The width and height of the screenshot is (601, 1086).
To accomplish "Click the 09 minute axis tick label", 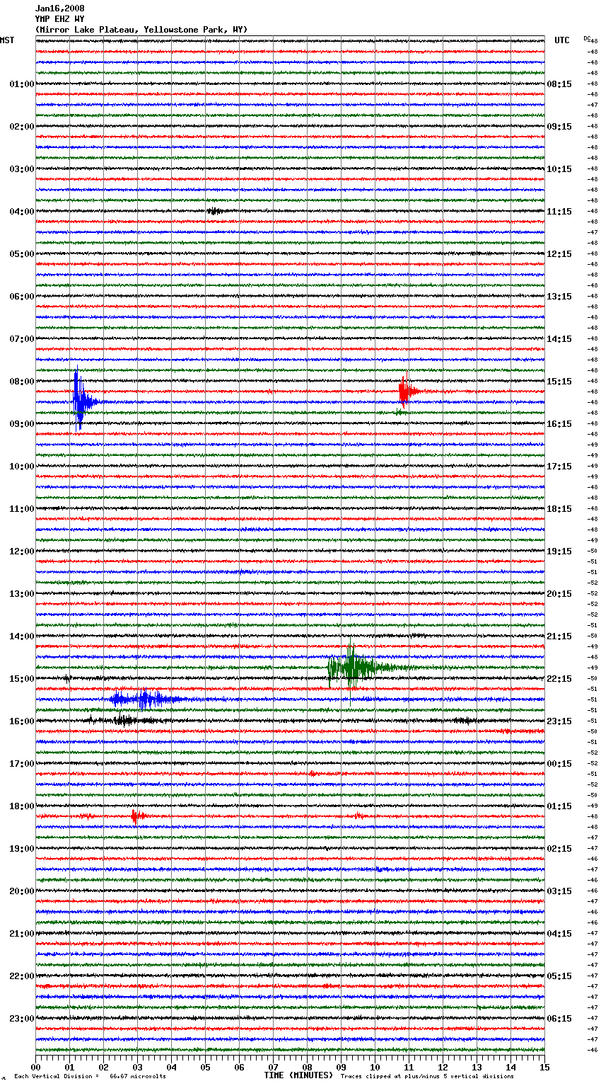I will click(x=341, y=1067).
